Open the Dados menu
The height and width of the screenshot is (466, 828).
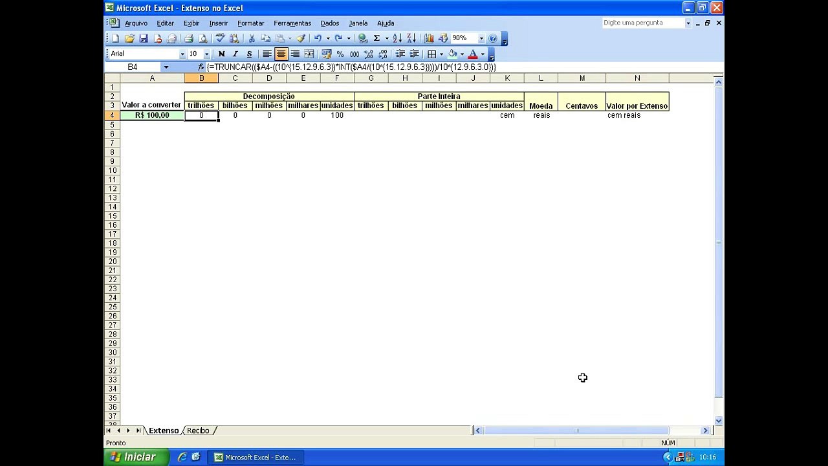point(329,23)
